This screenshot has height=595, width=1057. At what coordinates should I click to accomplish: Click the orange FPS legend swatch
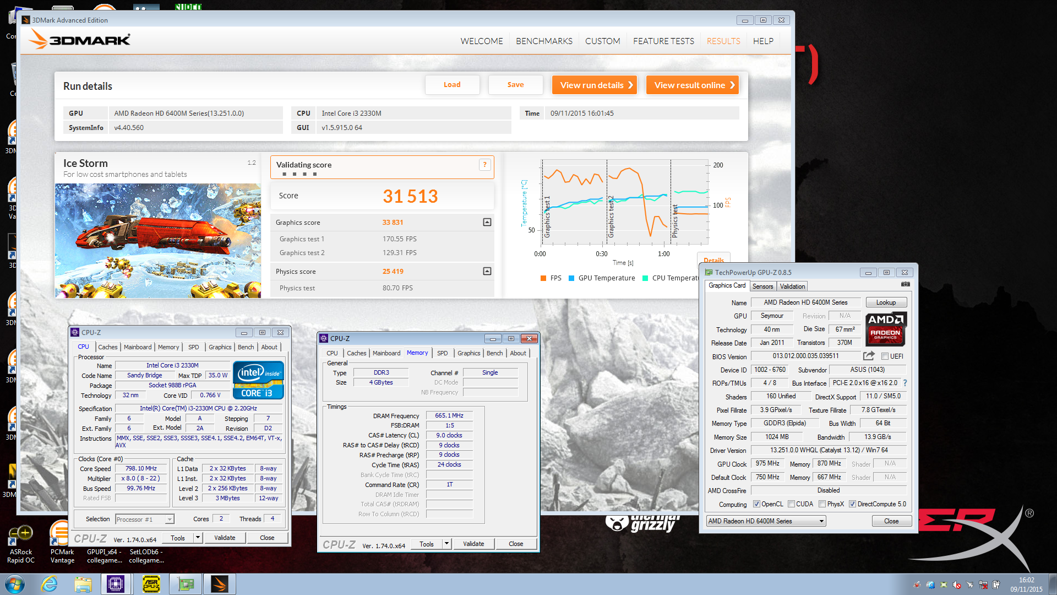(543, 278)
